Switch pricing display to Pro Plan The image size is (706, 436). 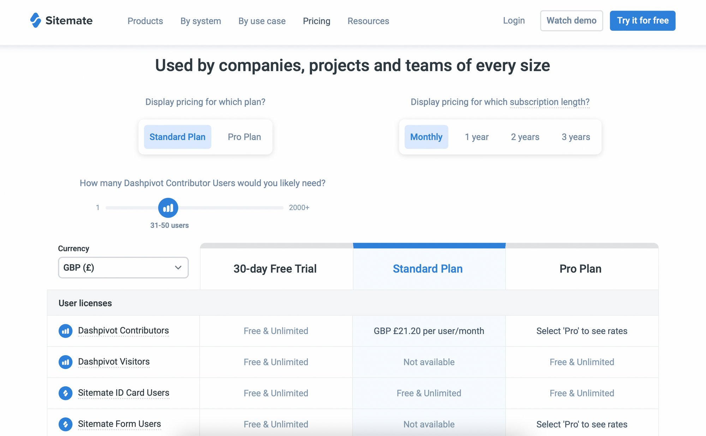244,137
